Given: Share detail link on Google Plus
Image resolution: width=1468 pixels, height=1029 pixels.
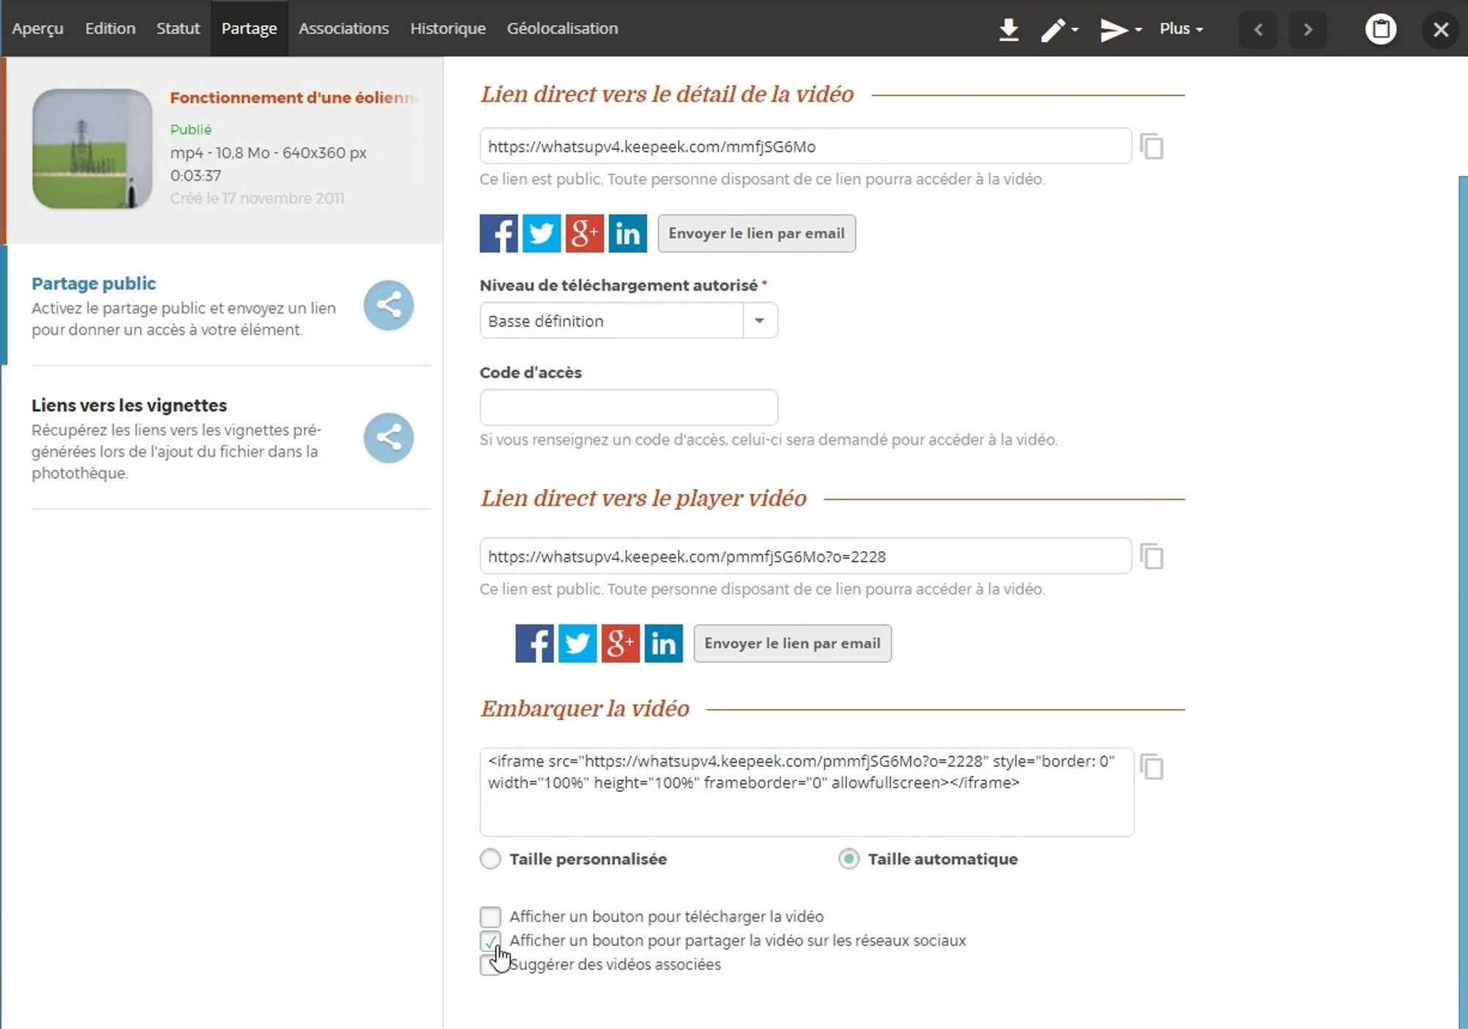Looking at the screenshot, I should (x=584, y=233).
